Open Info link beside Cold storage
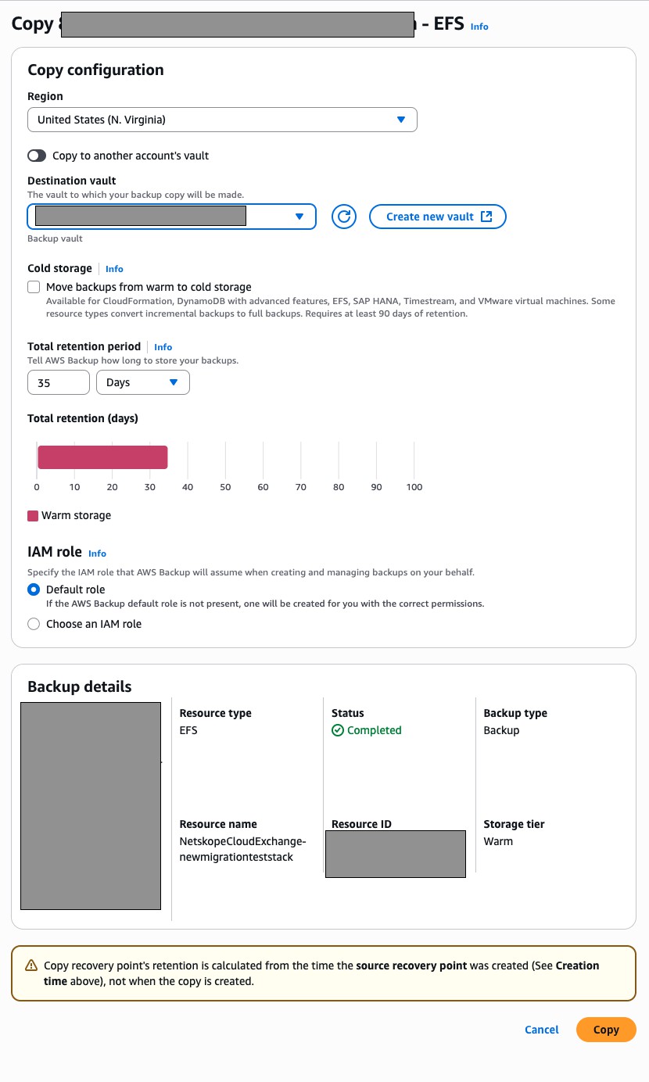 (x=114, y=269)
